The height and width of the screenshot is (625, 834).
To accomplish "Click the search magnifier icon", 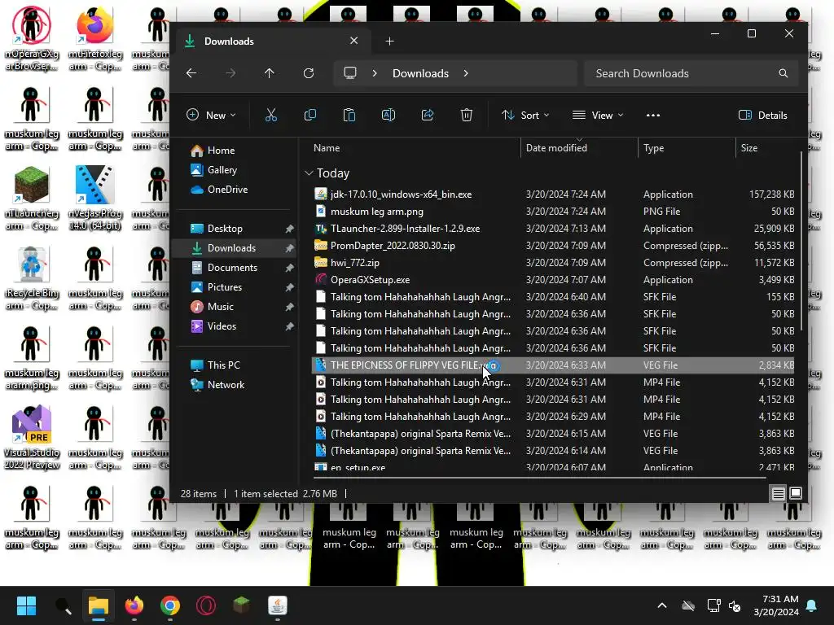I will [x=783, y=73].
